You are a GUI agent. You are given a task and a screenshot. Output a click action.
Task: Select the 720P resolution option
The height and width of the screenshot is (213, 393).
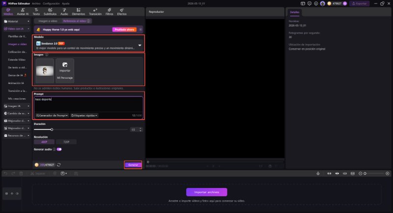66,142
